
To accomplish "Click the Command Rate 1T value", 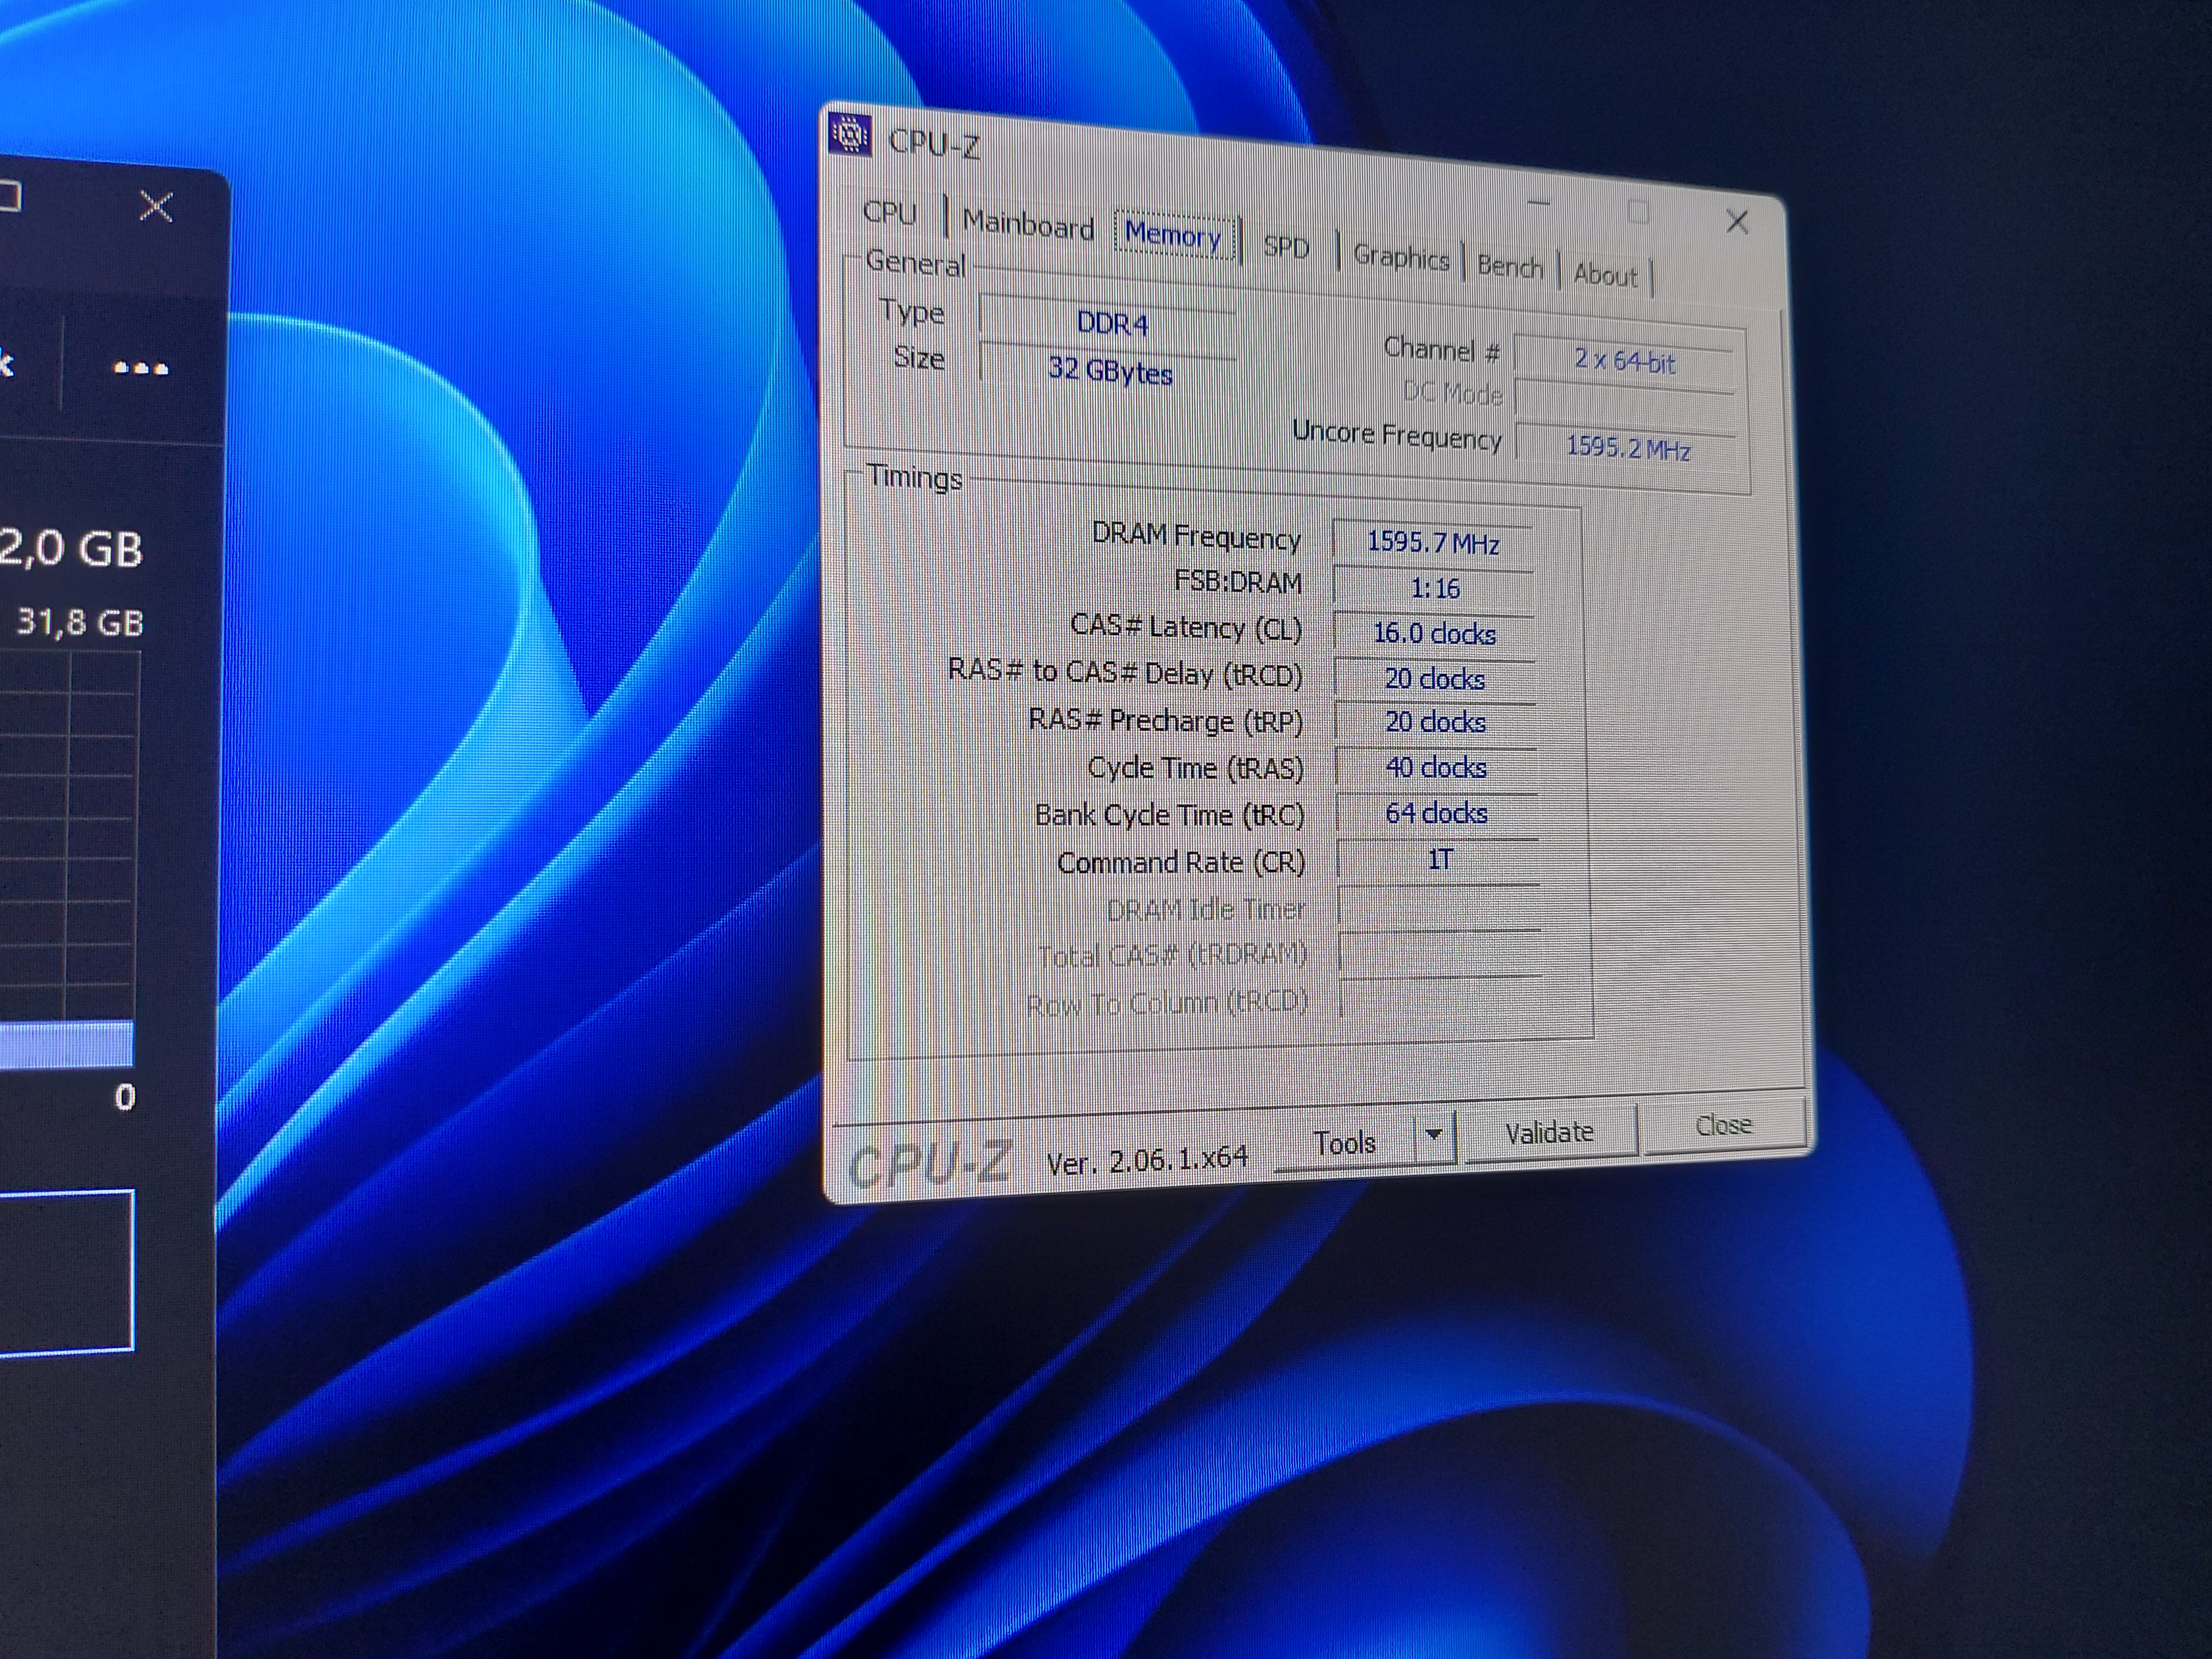I will pyautogui.click(x=1438, y=859).
